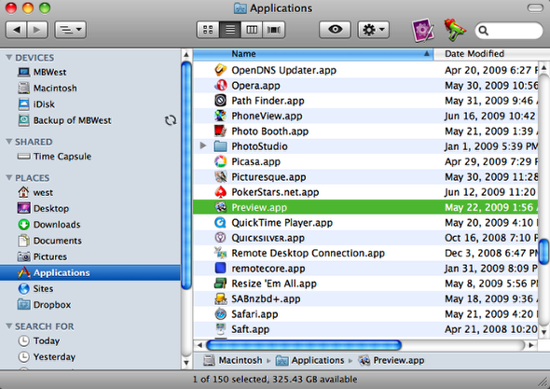The width and height of the screenshot is (550, 389).
Task: Click the sidebar scroll down arrow
Action: 186,362
